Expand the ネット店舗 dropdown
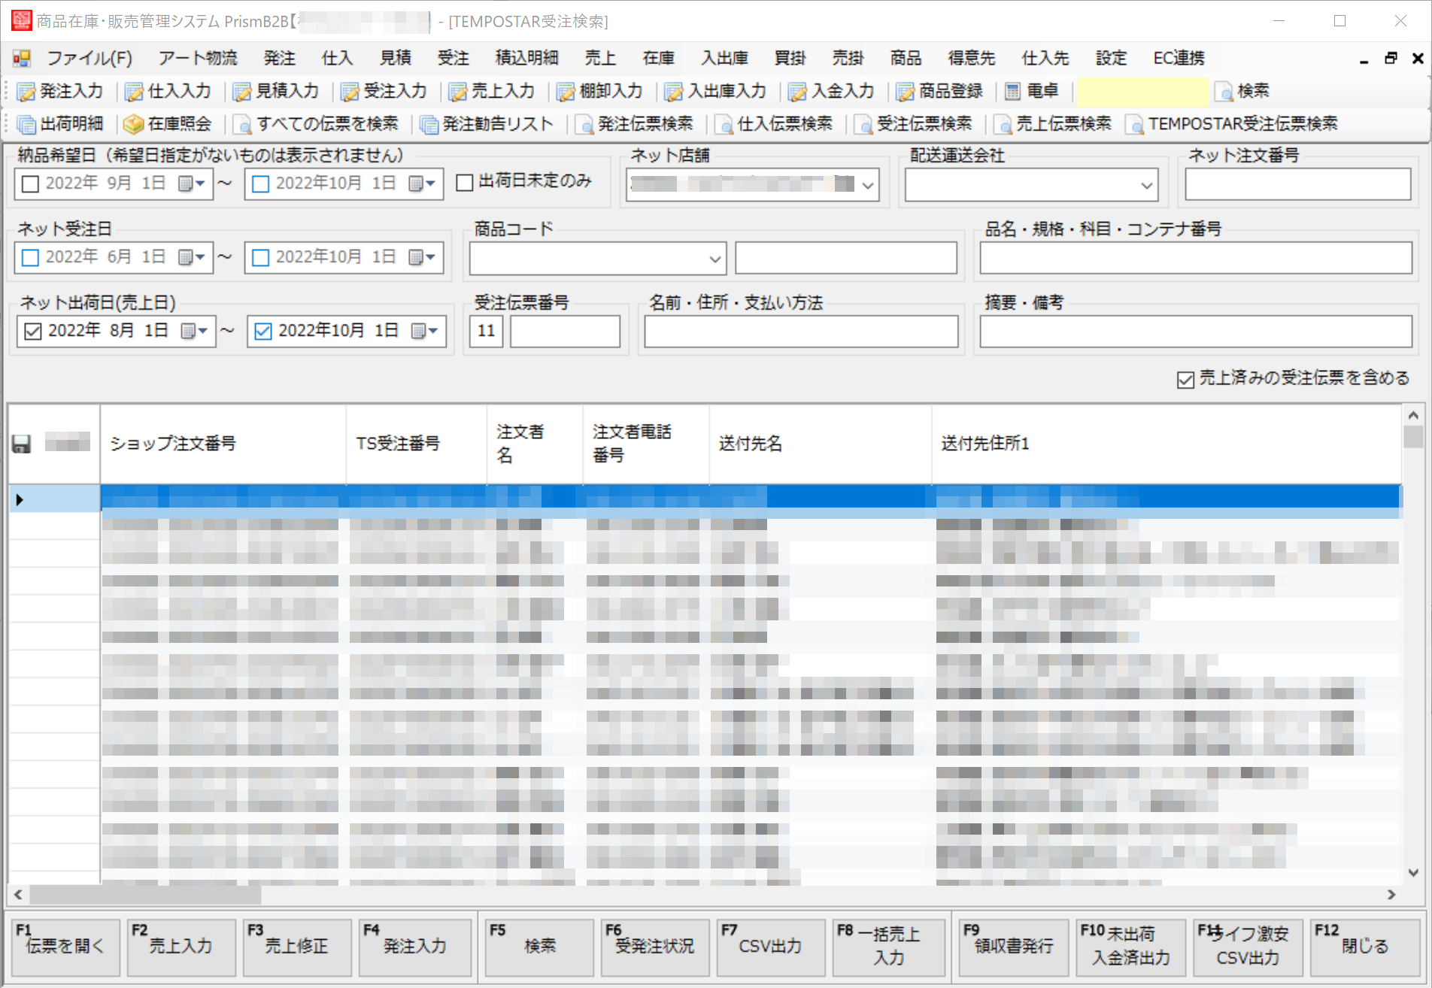This screenshot has height=988, width=1432. [867, 185]
